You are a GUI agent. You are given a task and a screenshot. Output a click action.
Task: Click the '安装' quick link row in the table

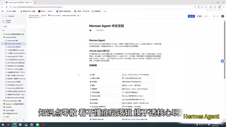pyautogui.click(x=93, y=75)
